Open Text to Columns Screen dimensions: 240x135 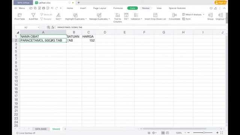(x=117, y=18)
